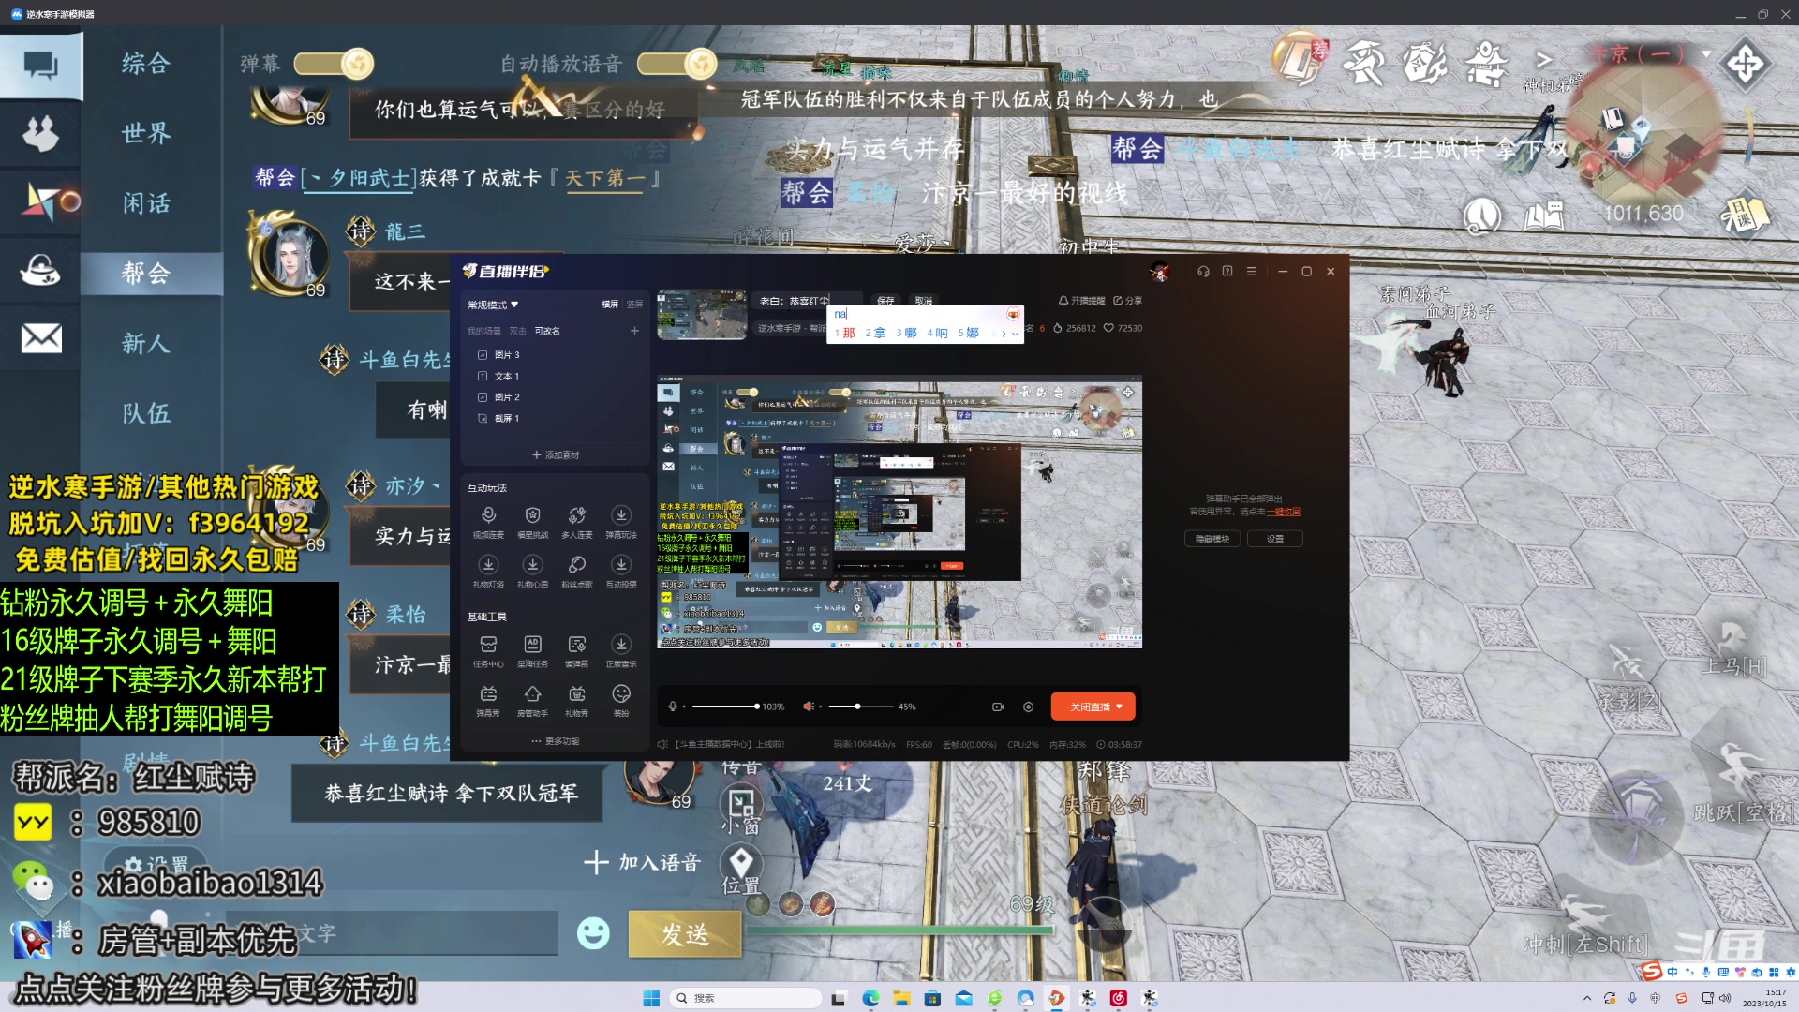The height and width of the screenshot is (1012, 1799).
Task: Toggle the 弹幕 switch in game chat
Action: click(x=334, y=64)
